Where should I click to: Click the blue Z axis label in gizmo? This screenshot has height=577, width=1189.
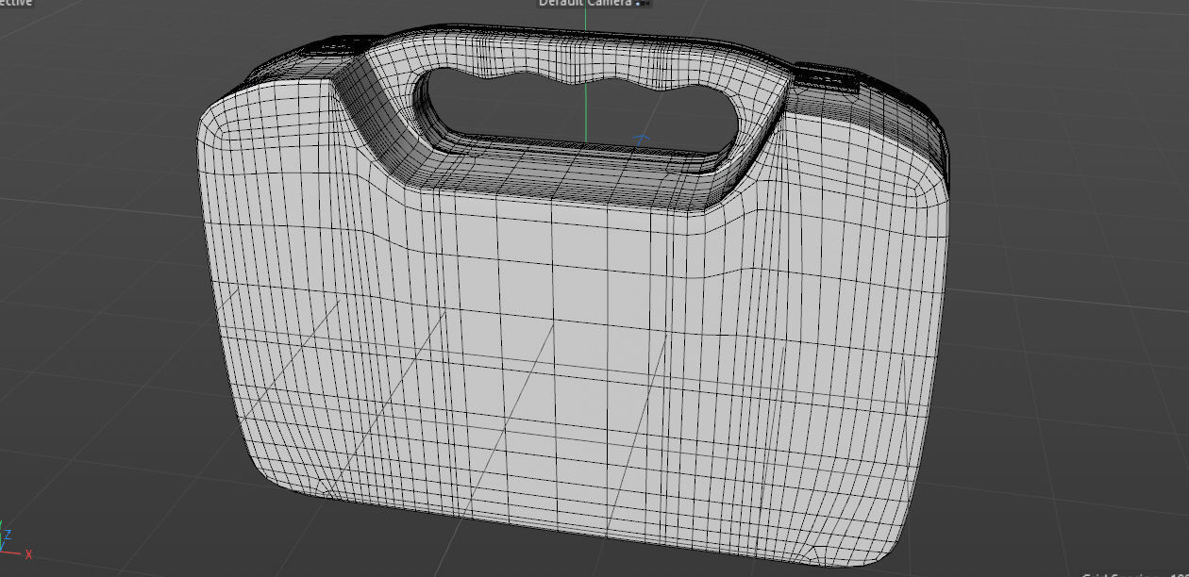click(7, 535)
